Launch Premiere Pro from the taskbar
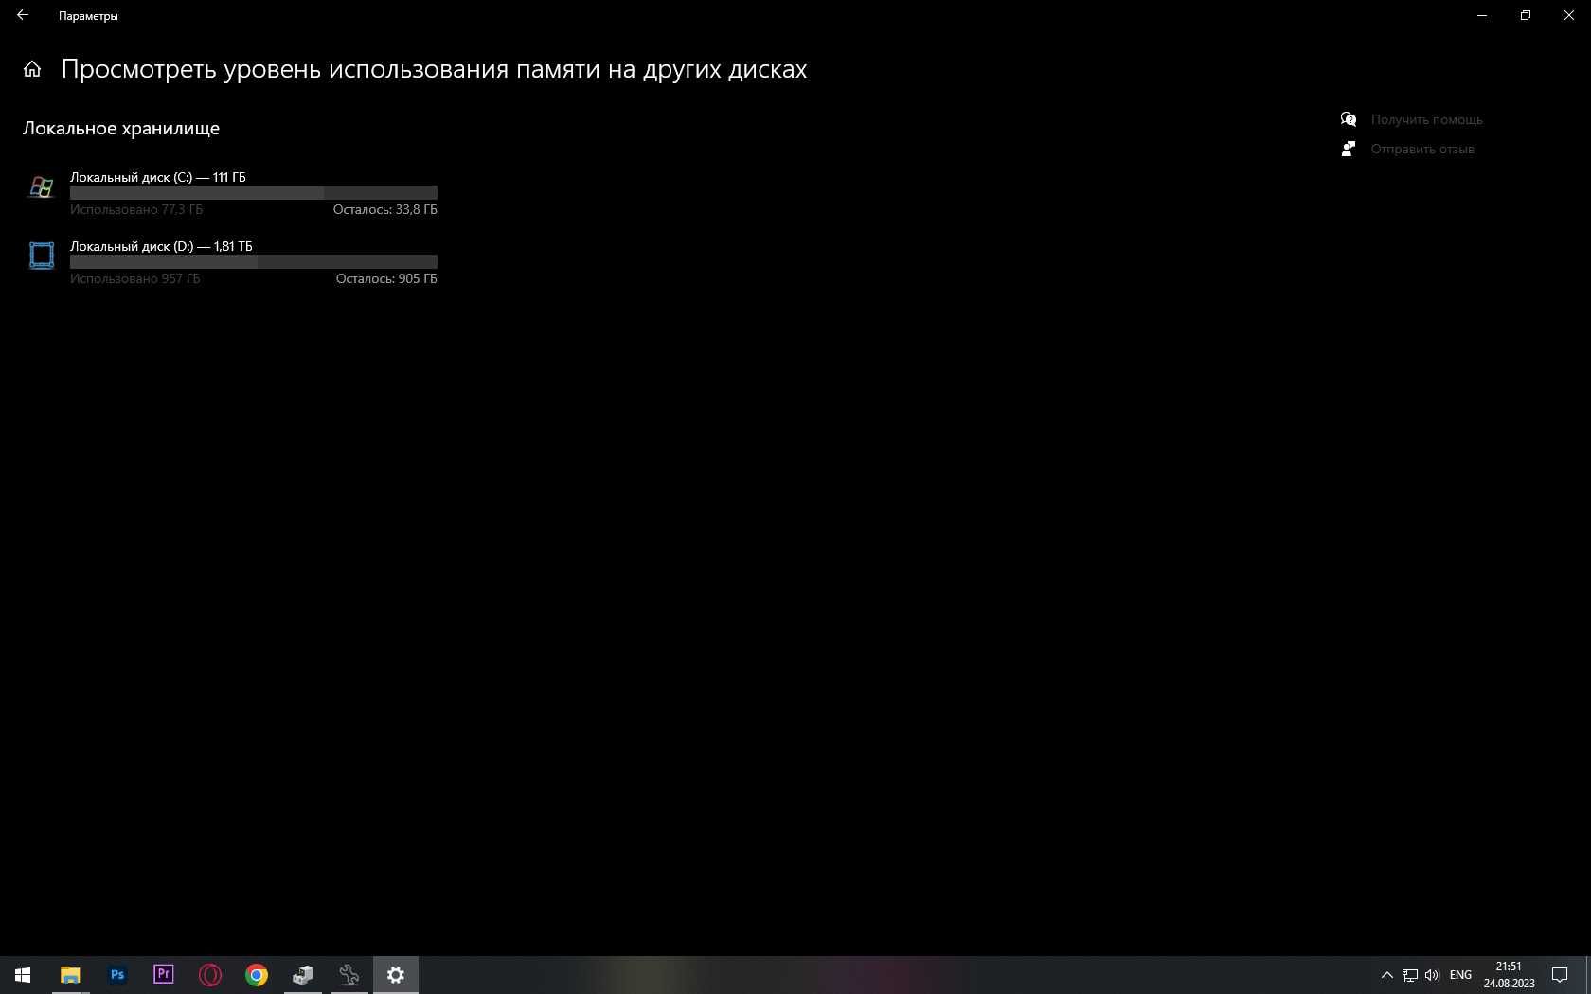The image size is (1591, 994). [x=164, y=975]
